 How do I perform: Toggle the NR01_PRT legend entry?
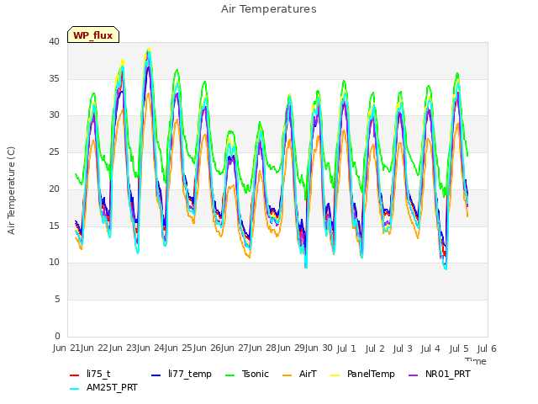440,374
